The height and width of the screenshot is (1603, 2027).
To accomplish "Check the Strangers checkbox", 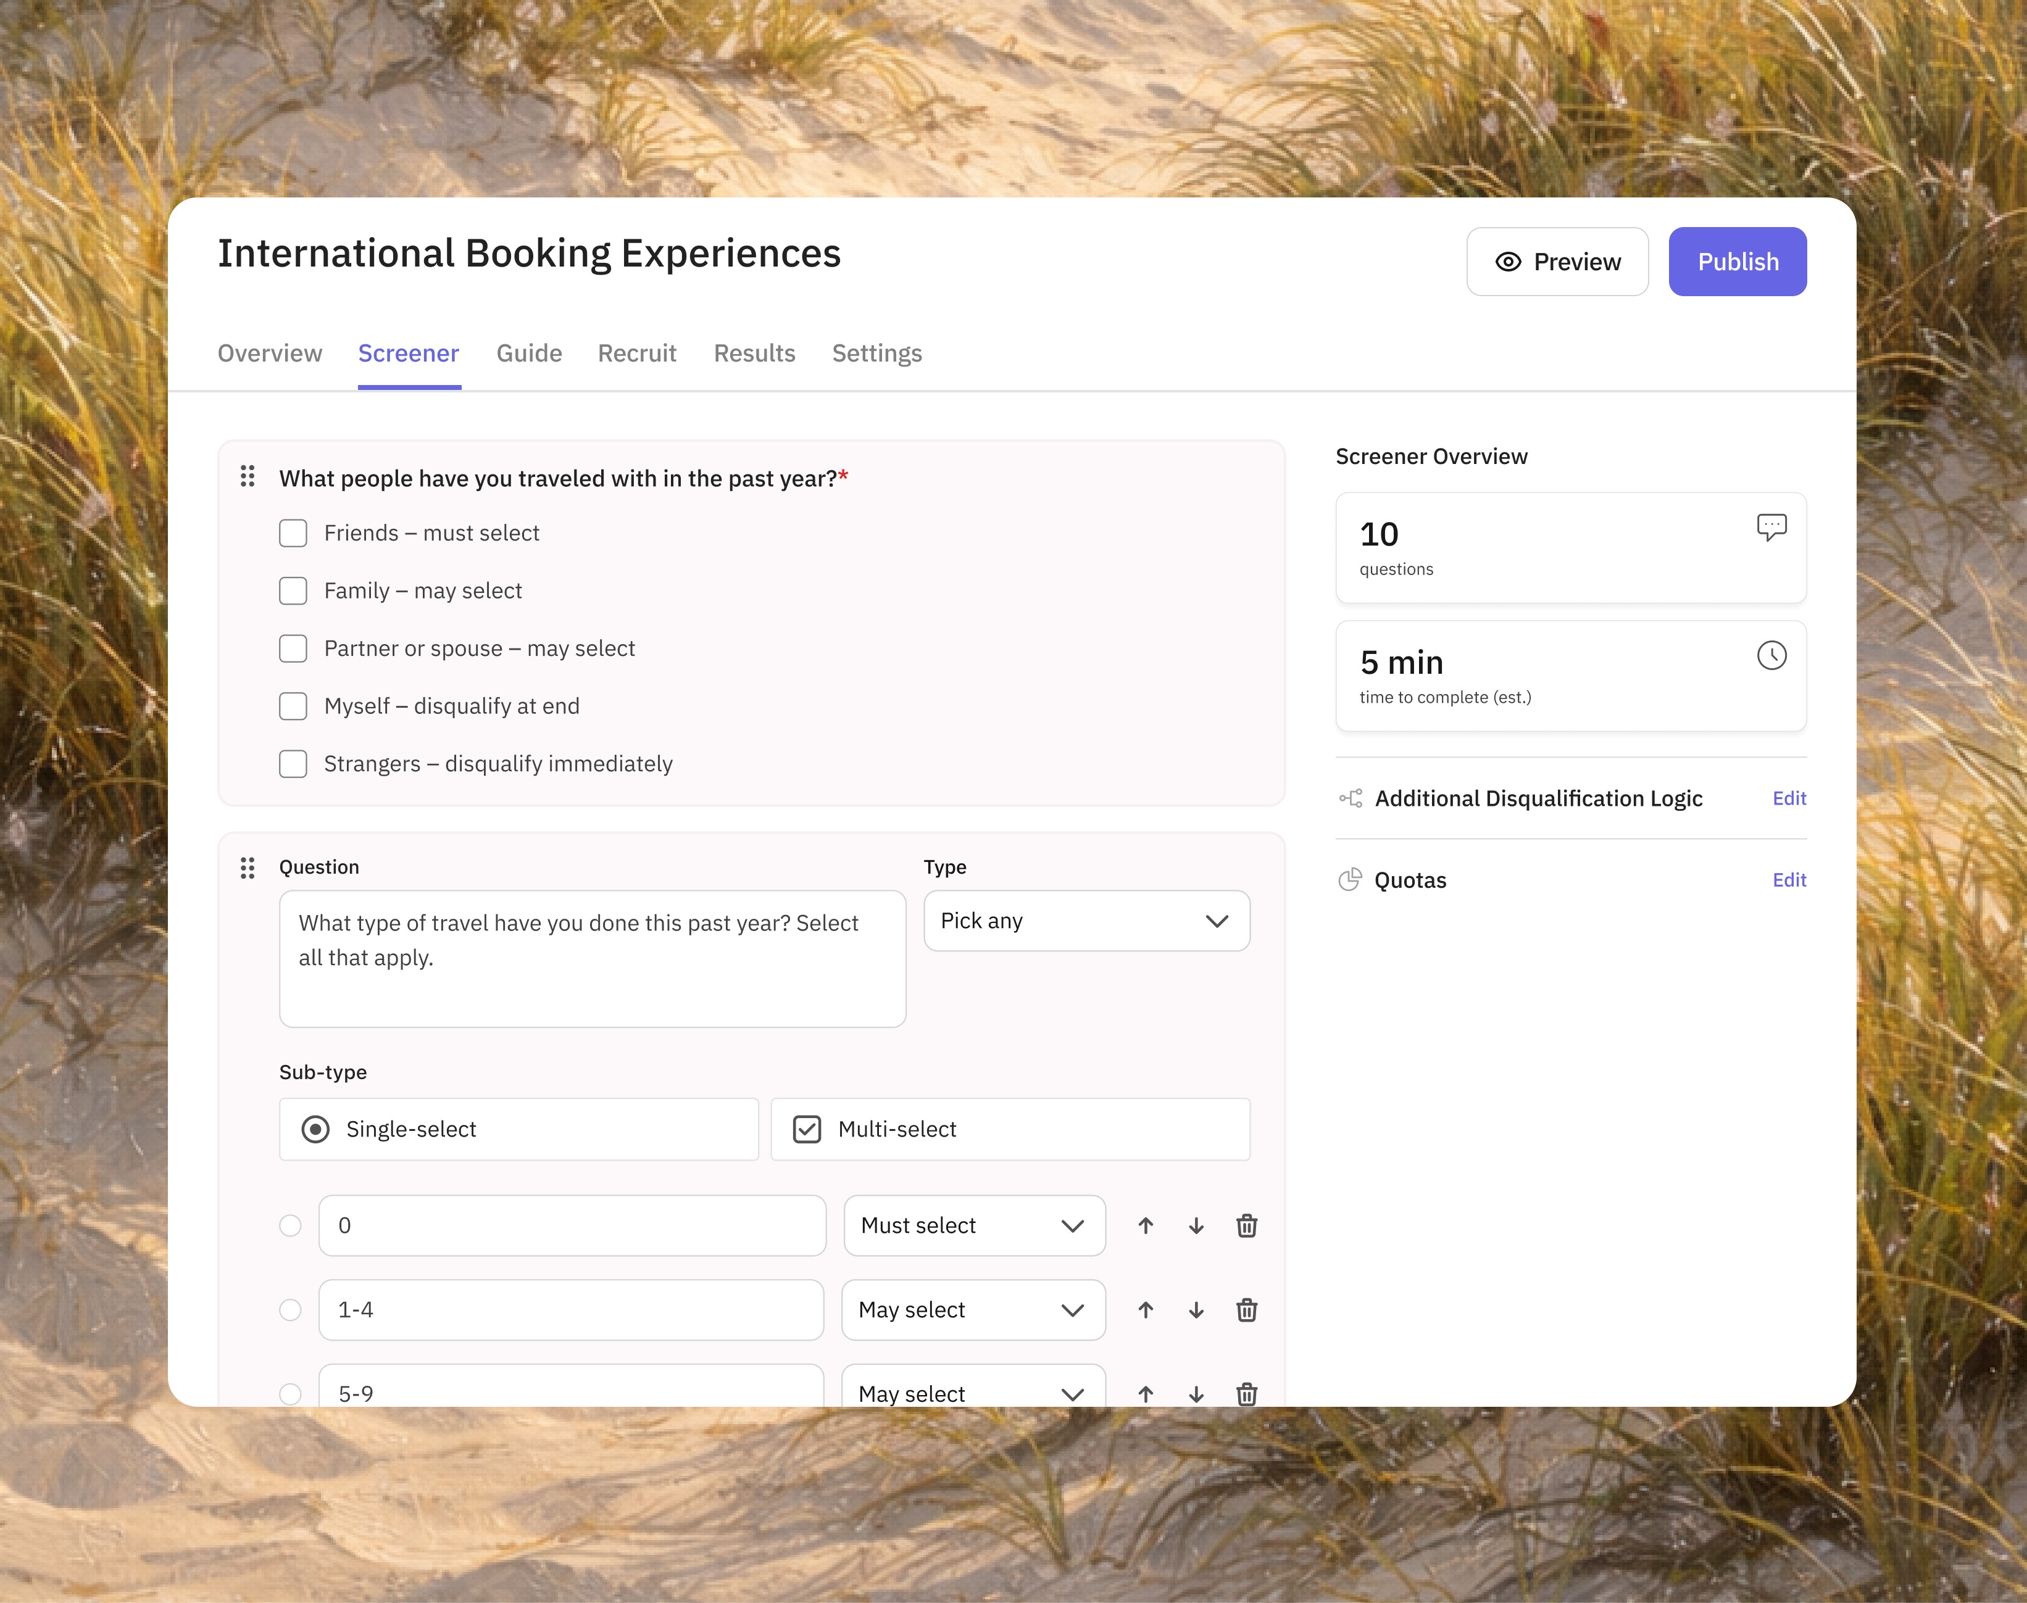I will [293, 764].
